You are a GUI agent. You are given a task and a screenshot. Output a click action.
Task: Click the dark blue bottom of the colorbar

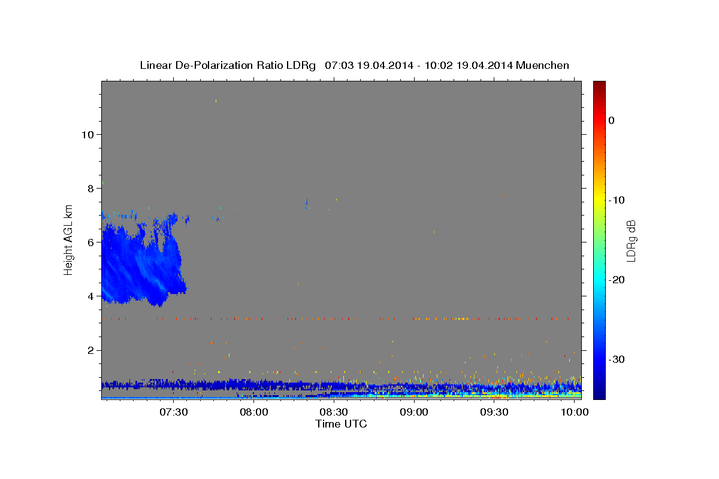pos(599,394)
